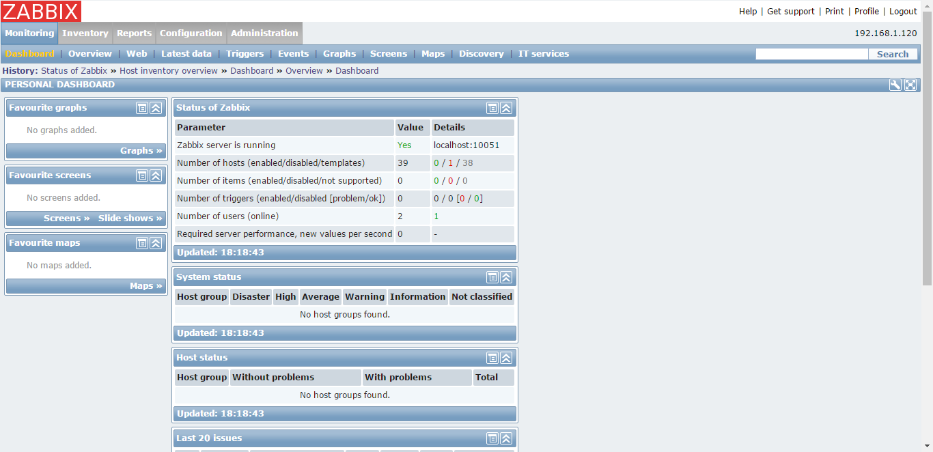Image resolution: width=933 pixels, height=452 pixels.
Task: Open the Graphs submenu item
Action: 339,54
